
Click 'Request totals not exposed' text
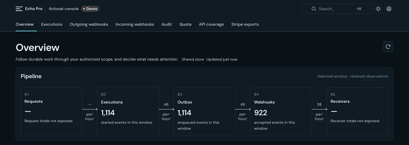point(48,121)
